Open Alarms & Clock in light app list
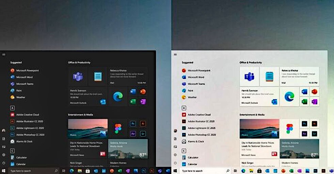334x174 pixels. click(x=193, y=141)
